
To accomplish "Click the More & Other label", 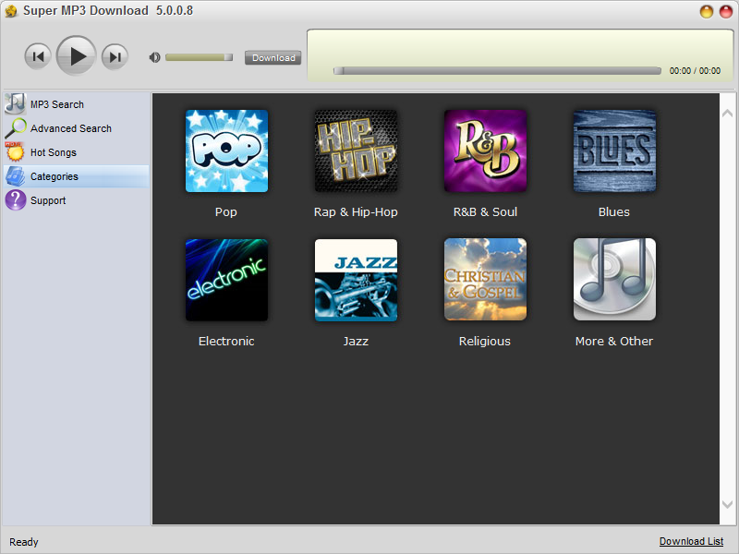I will (x=614, y=342).
